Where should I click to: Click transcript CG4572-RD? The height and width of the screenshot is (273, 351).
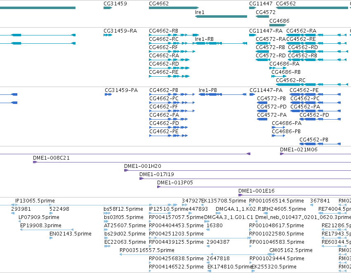click(x=271, y=56)
